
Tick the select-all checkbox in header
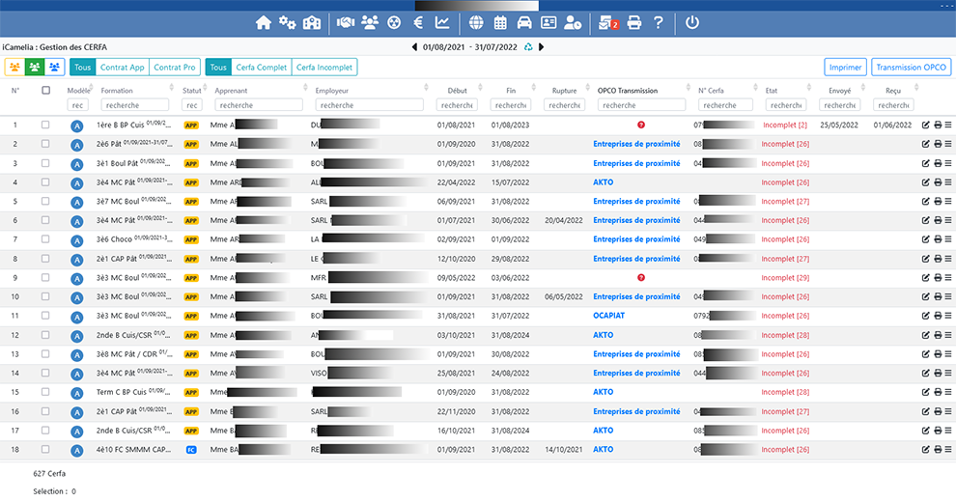click(x=45, y=90)
